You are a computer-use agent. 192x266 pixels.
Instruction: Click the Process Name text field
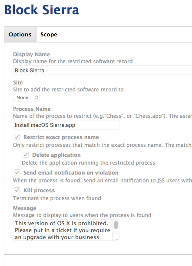pyautogui.click(x=66, y=125)
